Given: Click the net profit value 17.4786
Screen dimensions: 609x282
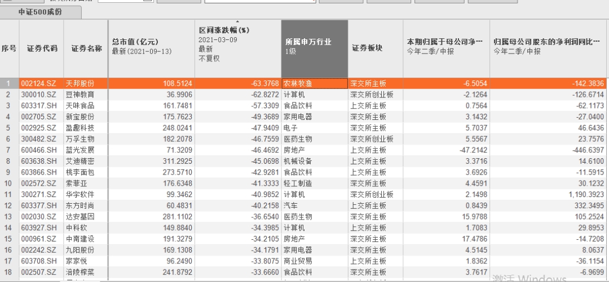Looking at the screenshot, I should pyautogui.click(x=446, y=239).
